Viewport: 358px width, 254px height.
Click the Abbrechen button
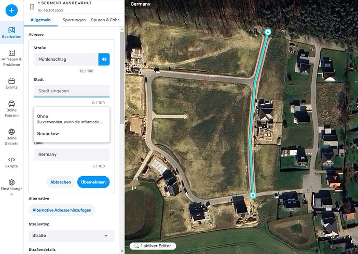tap(61, 182)
